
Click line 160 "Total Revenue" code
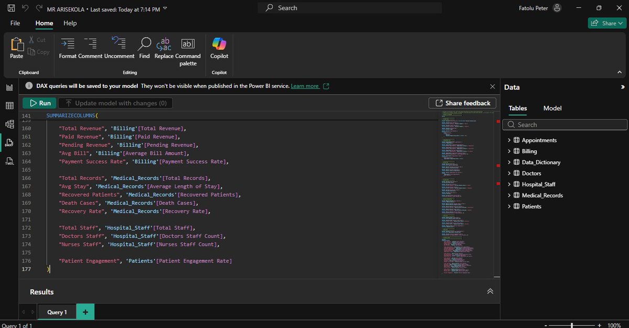[x=123, y=128]
